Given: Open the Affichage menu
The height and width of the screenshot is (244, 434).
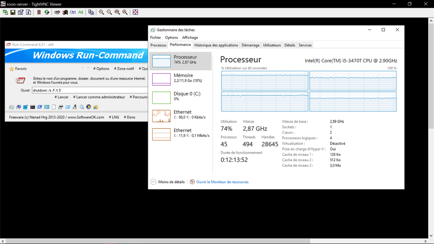Looking at the screenshot, I should [x=190, y=38].
